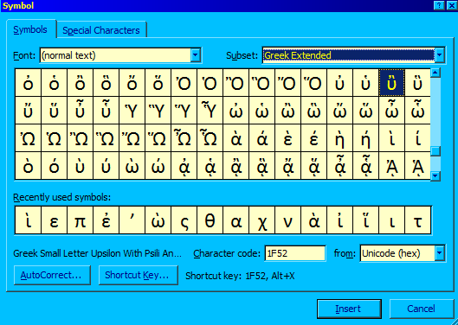
Task: Select the ά alpha-with-acute symbol in the grid
Action: (262, 138)
